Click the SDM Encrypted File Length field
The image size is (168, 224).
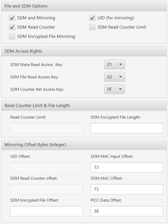[127, 128]
